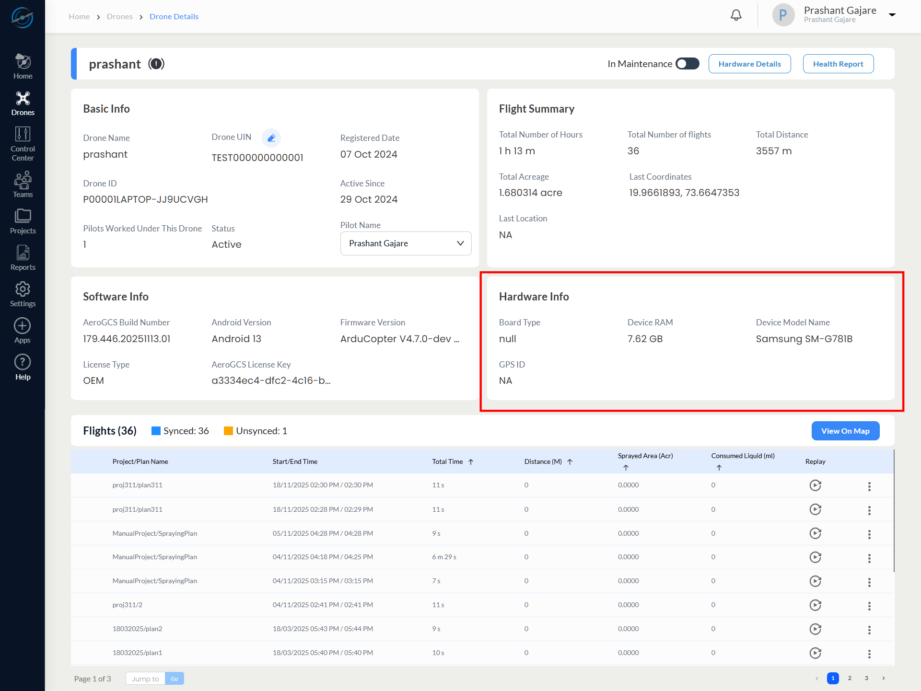Go to page 2 of flights
Viewport: 921px width, 691px height.
click(x=849, y=678)
